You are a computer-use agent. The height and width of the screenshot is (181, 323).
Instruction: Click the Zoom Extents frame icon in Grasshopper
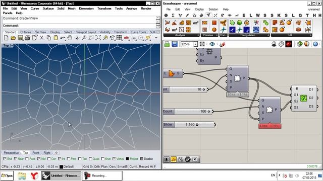[x=202, y=44]
